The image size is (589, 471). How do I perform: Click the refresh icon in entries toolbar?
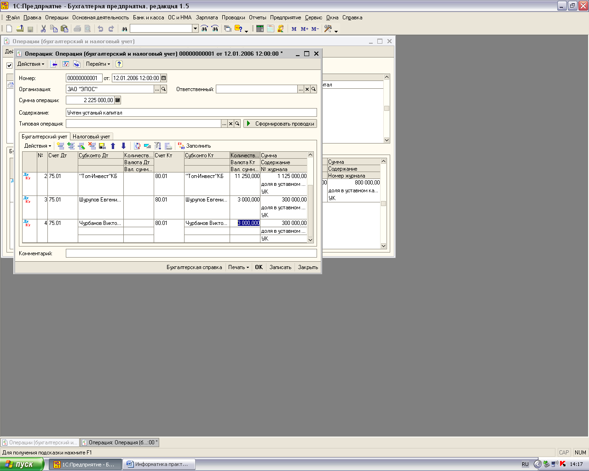tap(137, 146)
